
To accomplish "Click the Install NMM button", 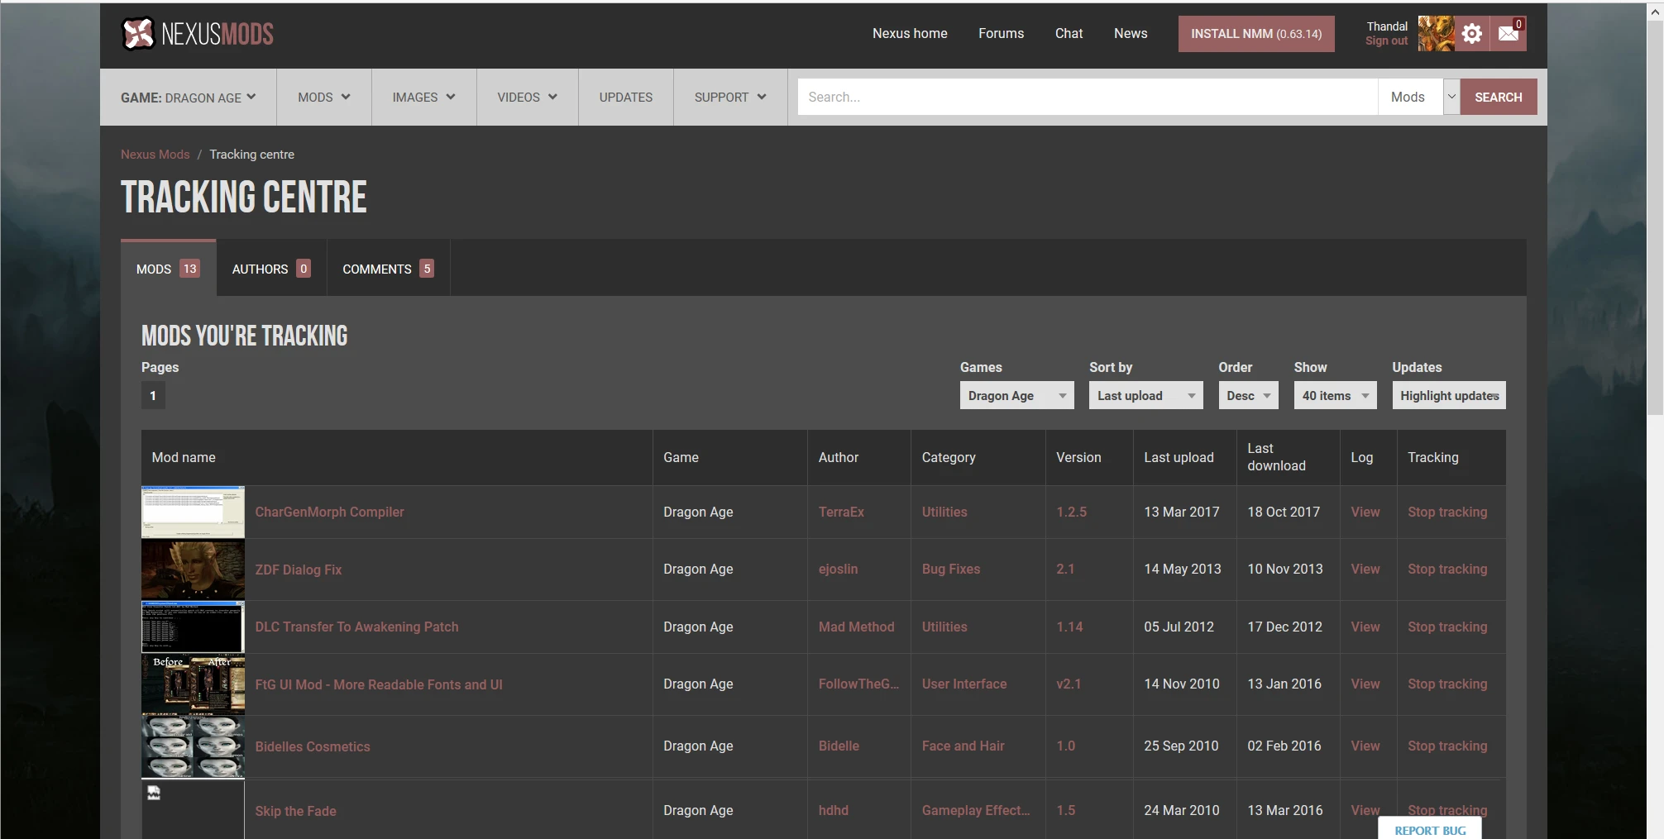I will click(1256, 34).
